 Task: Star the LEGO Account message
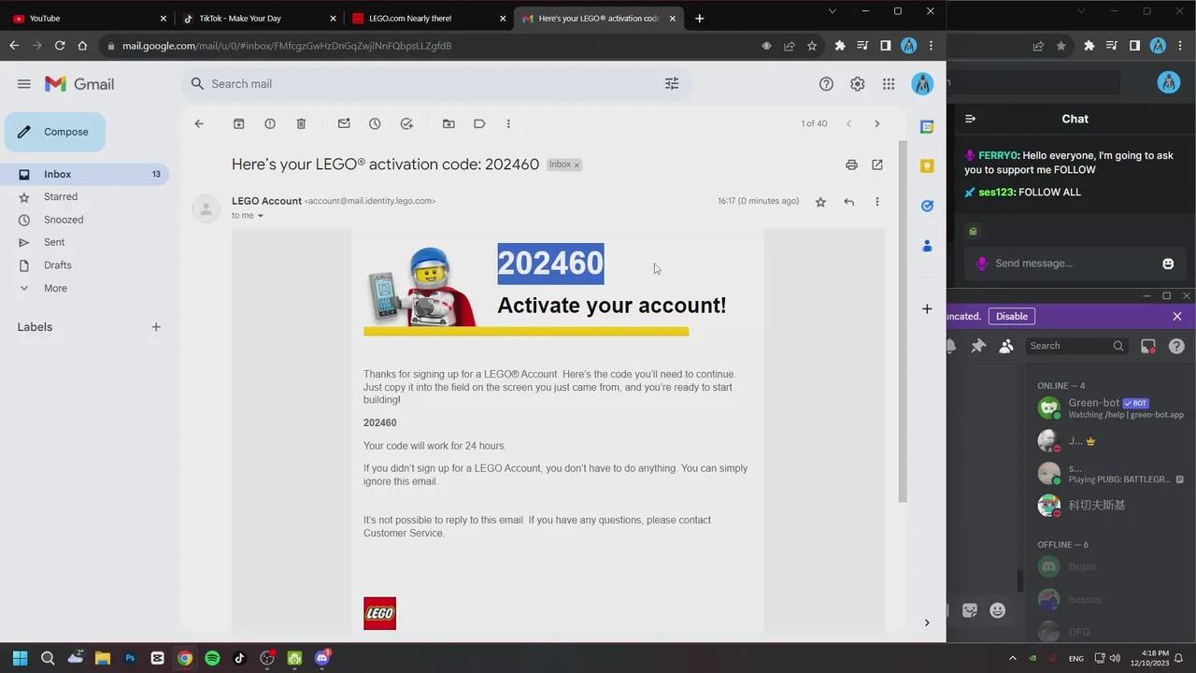pyautogui.click(x=820, y=202)
